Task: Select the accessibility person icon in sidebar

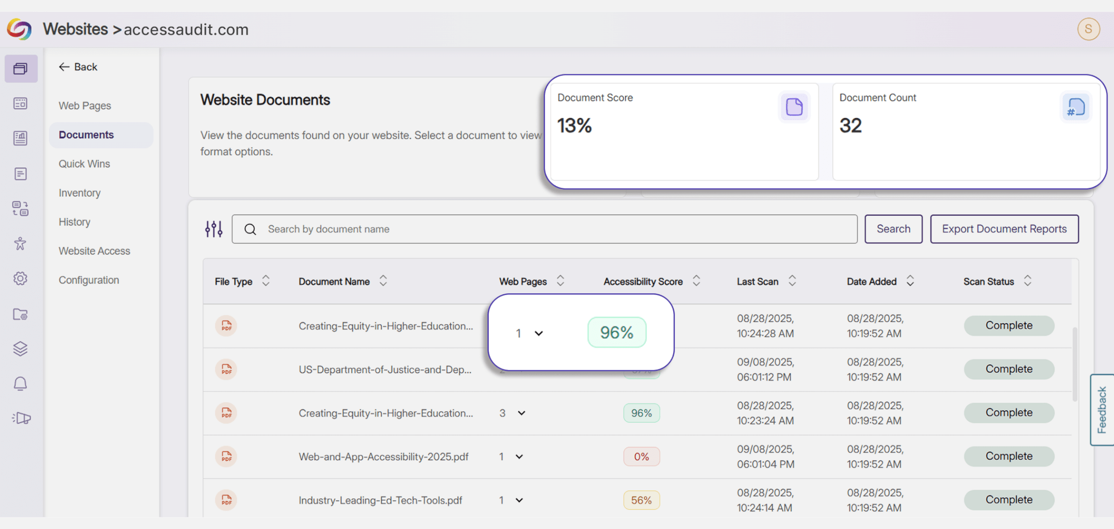Action: (x=20, y=244)
